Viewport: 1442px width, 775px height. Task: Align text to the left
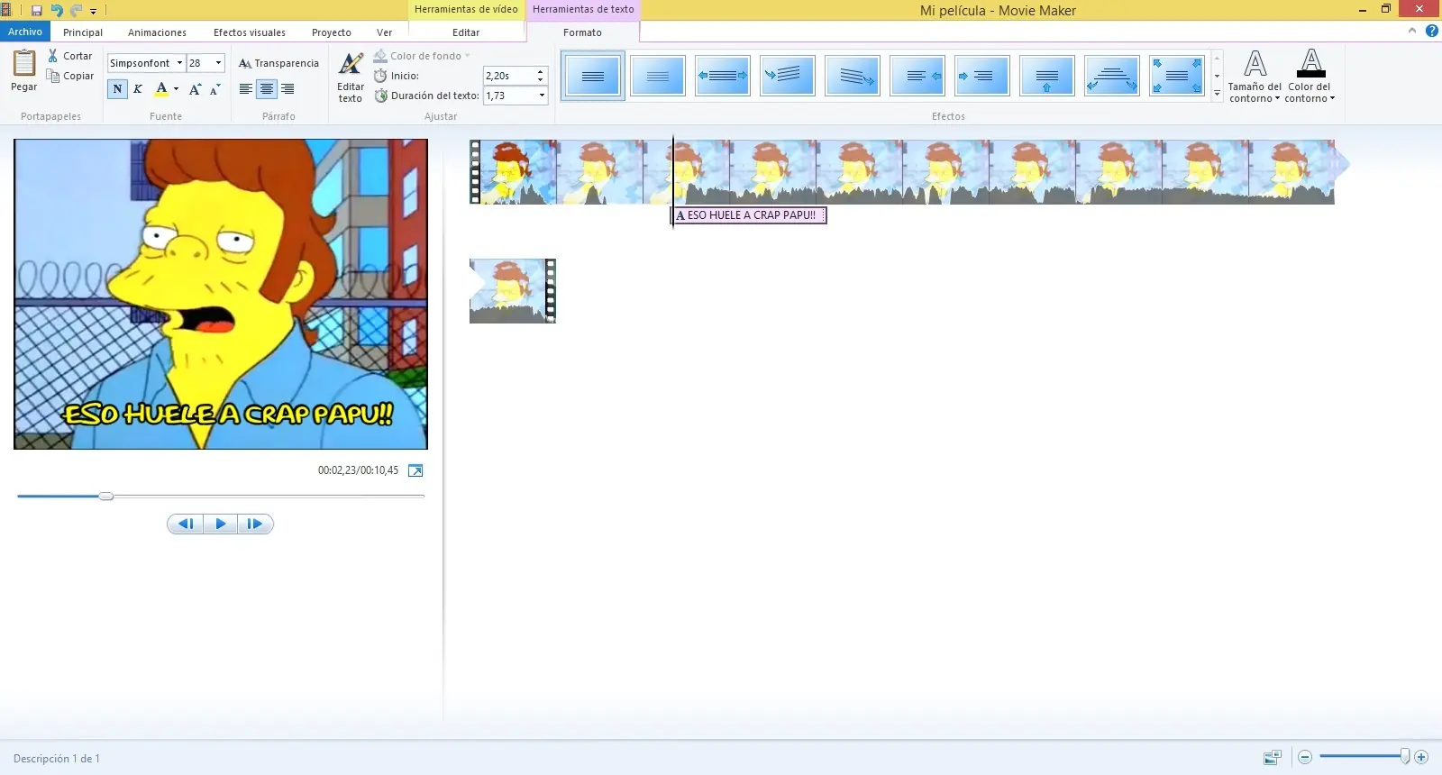[x=245, y=88]
